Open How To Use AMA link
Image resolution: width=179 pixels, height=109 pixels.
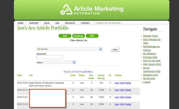point(152,61)
